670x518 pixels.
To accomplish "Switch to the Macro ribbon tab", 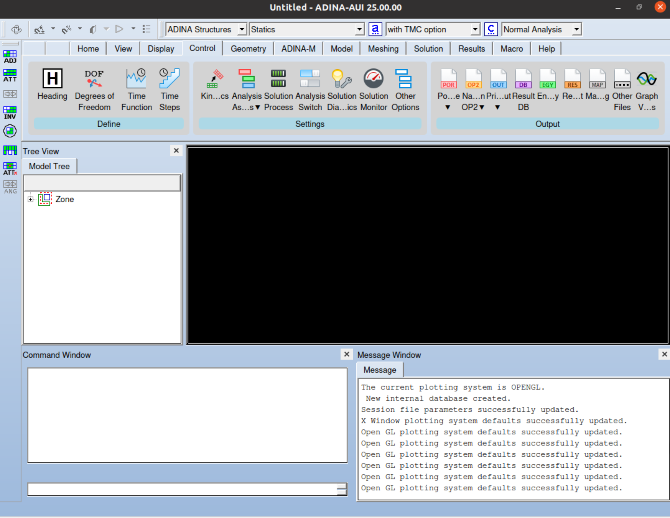I will click(512, 49).
